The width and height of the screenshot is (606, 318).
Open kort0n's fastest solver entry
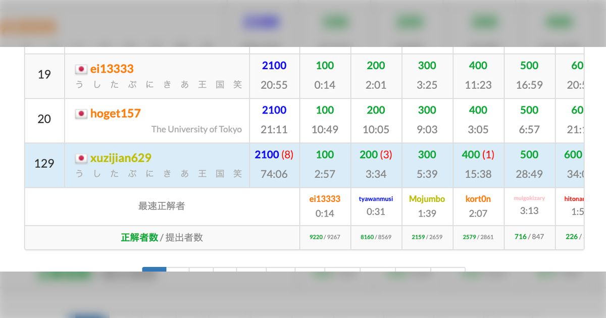point(478,199)
